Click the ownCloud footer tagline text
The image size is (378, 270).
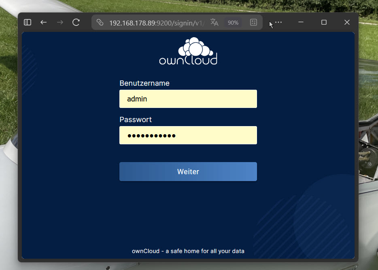point(188,251)
